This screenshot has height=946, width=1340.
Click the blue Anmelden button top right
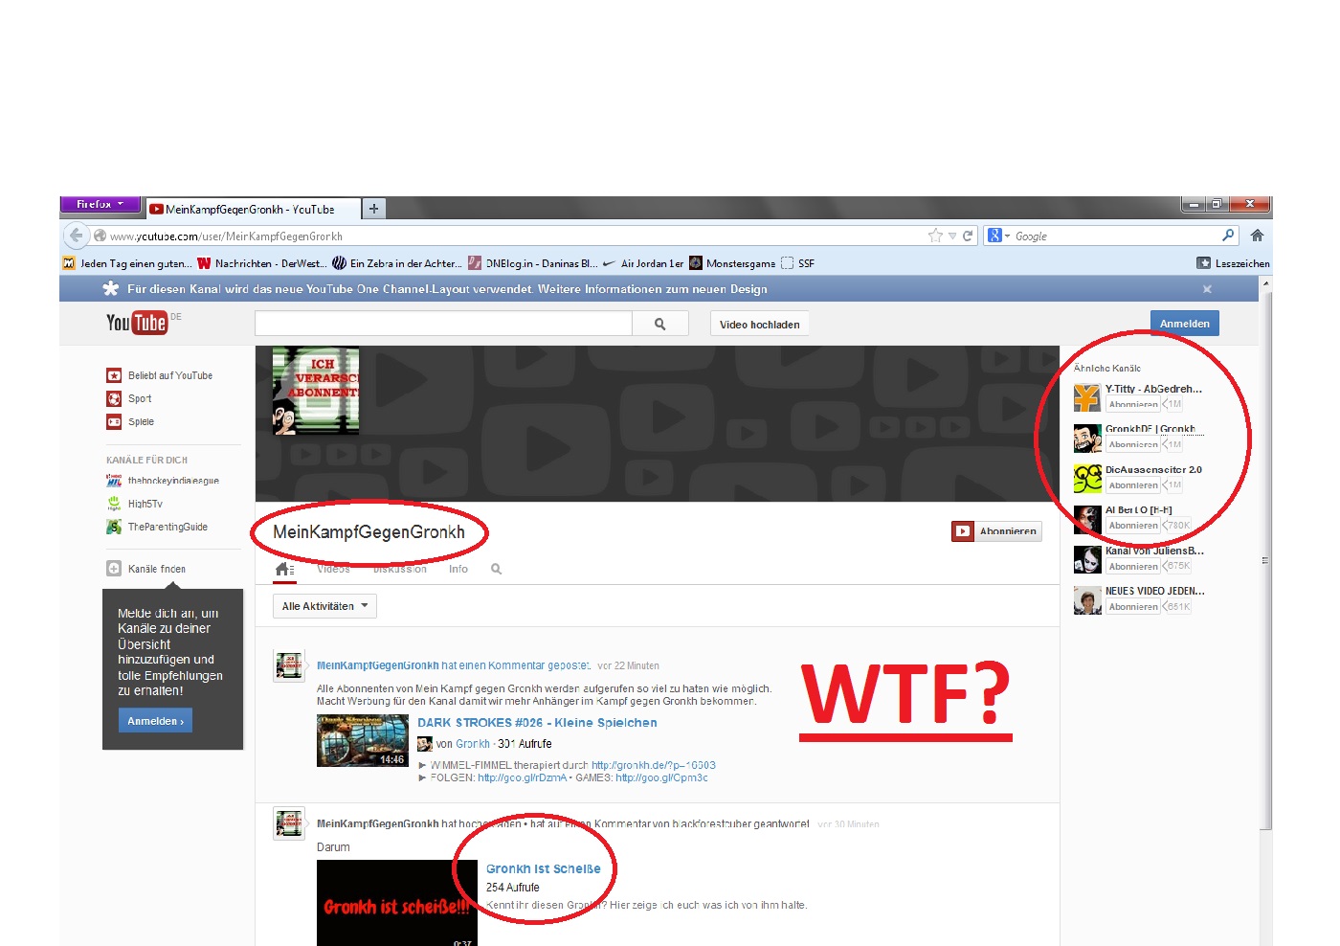coord(1184,324)
